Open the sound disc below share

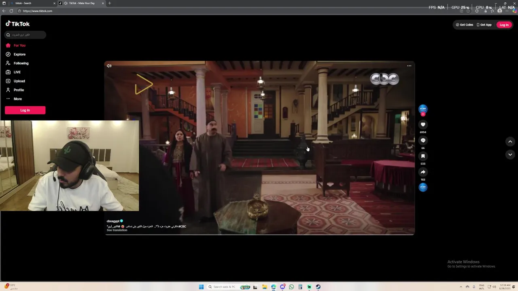pos(423,188)
